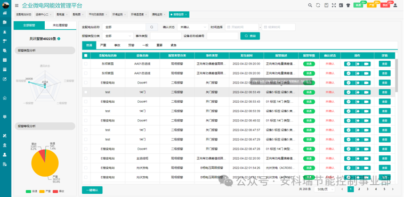Tick checkbox for test row at 08:47:29
Screen dimensions: 404x197
[86, 139]
